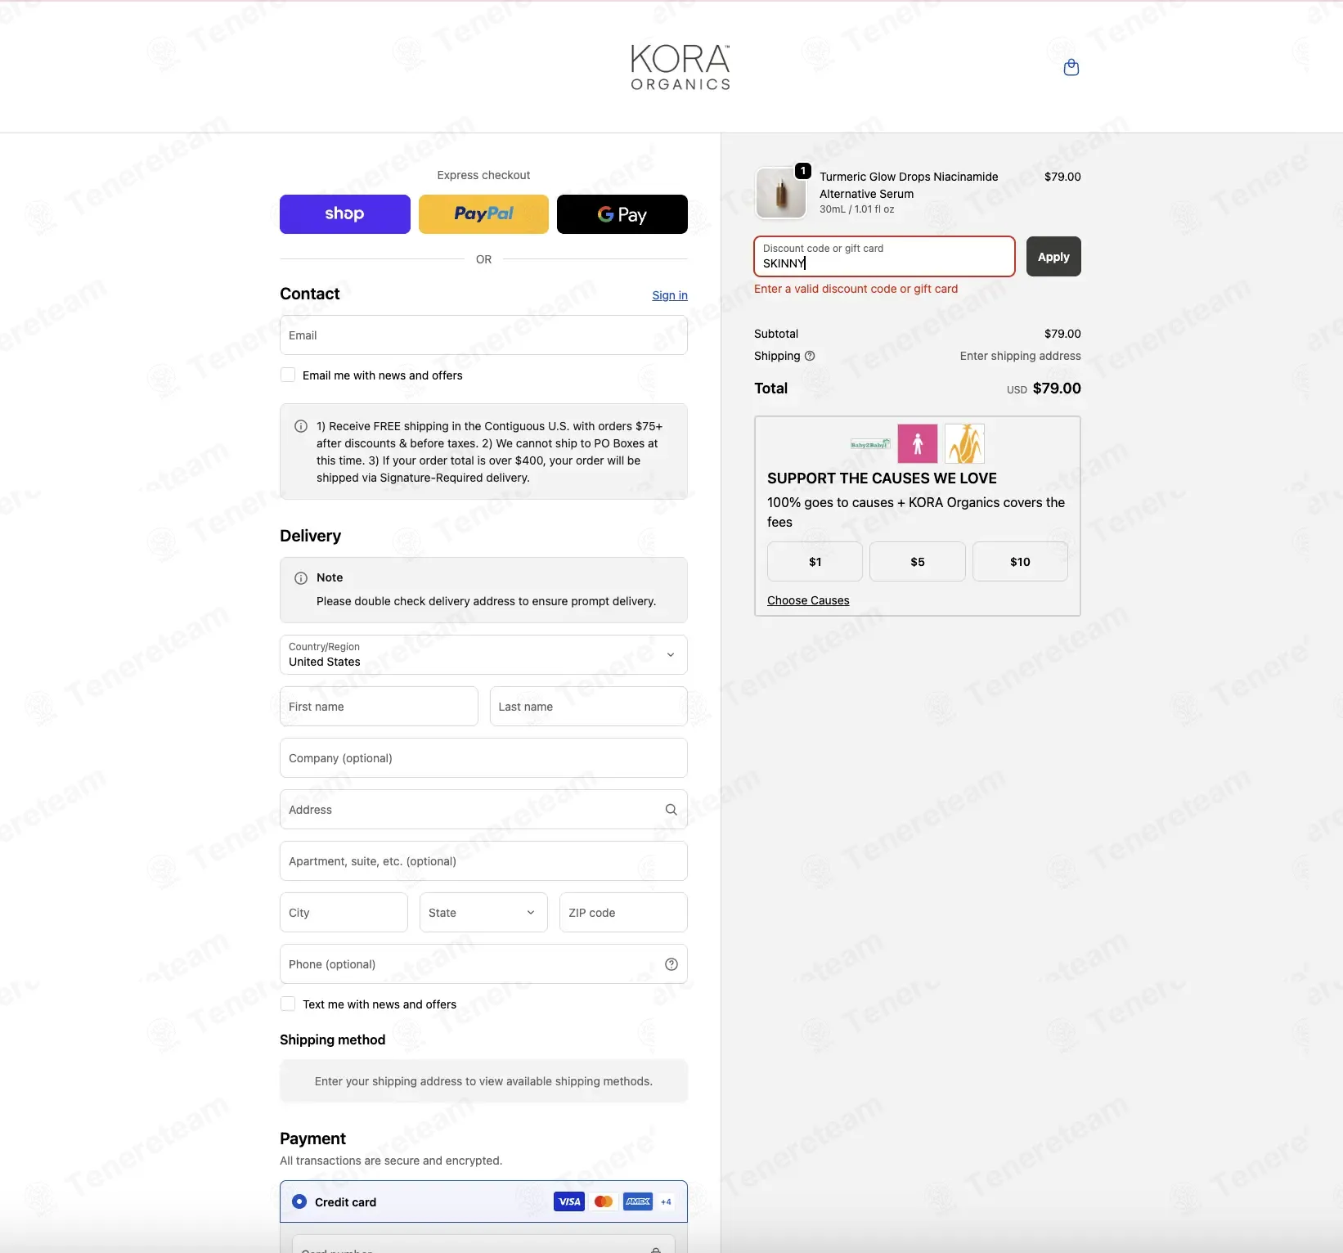Screen dimensions: 1343x1253
Task: Focus the First name field
Action: coord(379,706)
